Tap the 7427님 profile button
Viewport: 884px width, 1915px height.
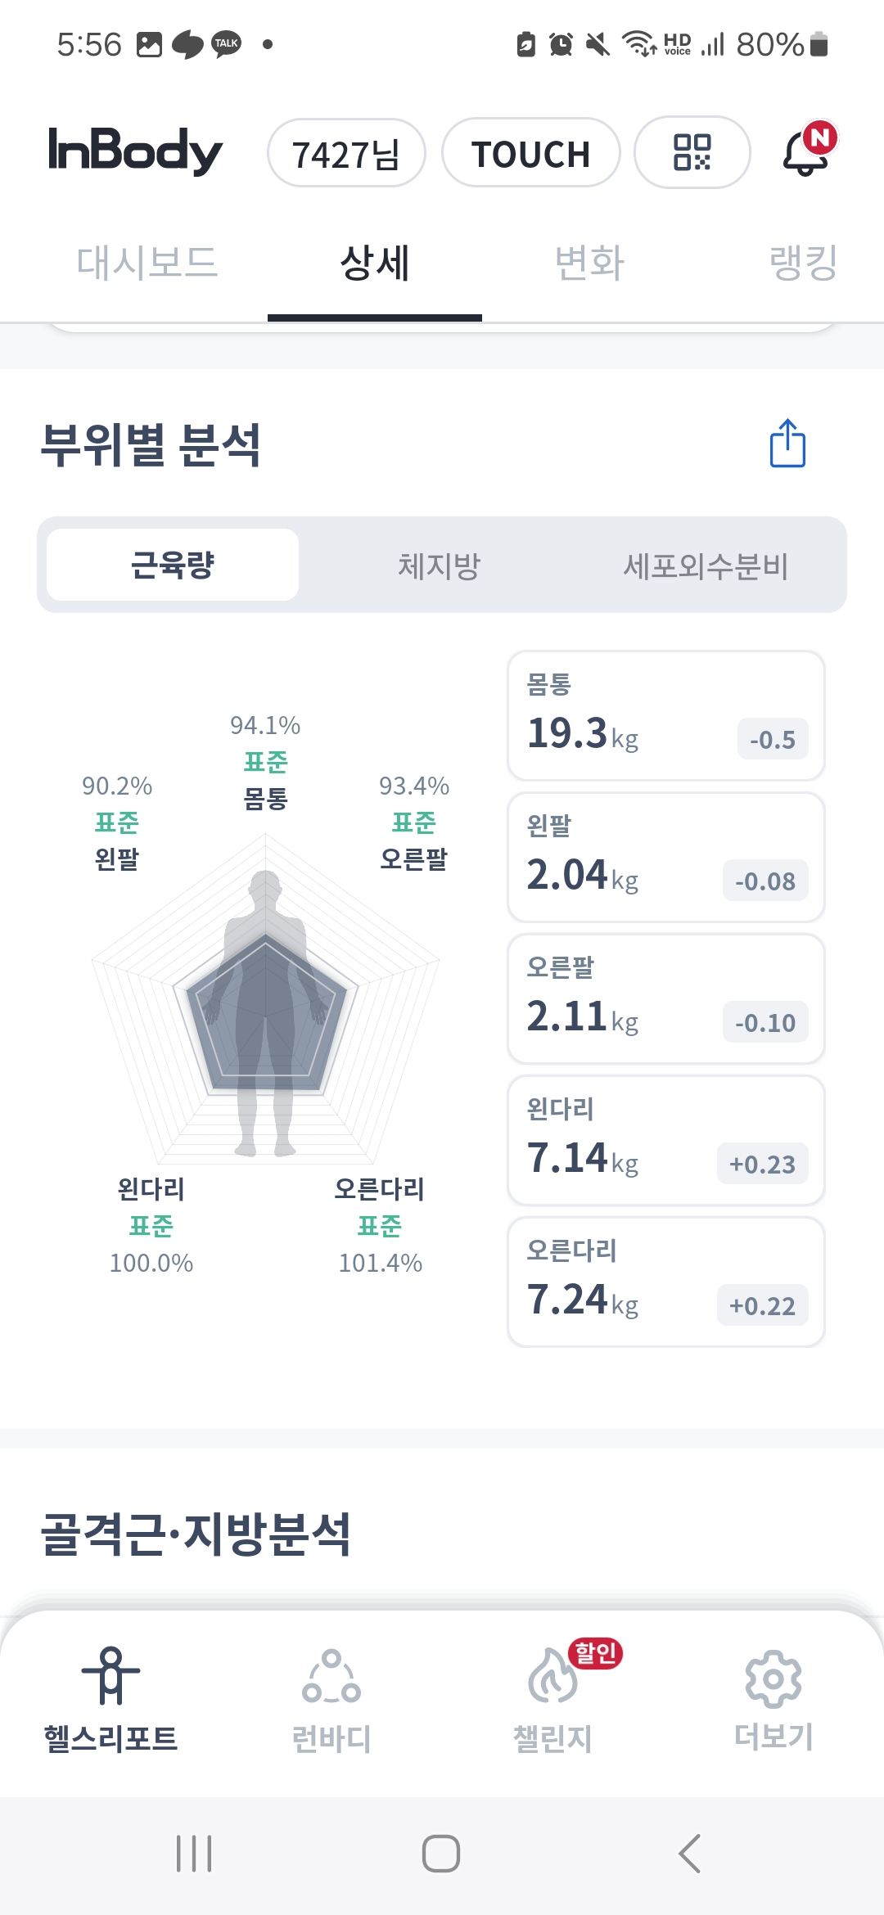346,154
